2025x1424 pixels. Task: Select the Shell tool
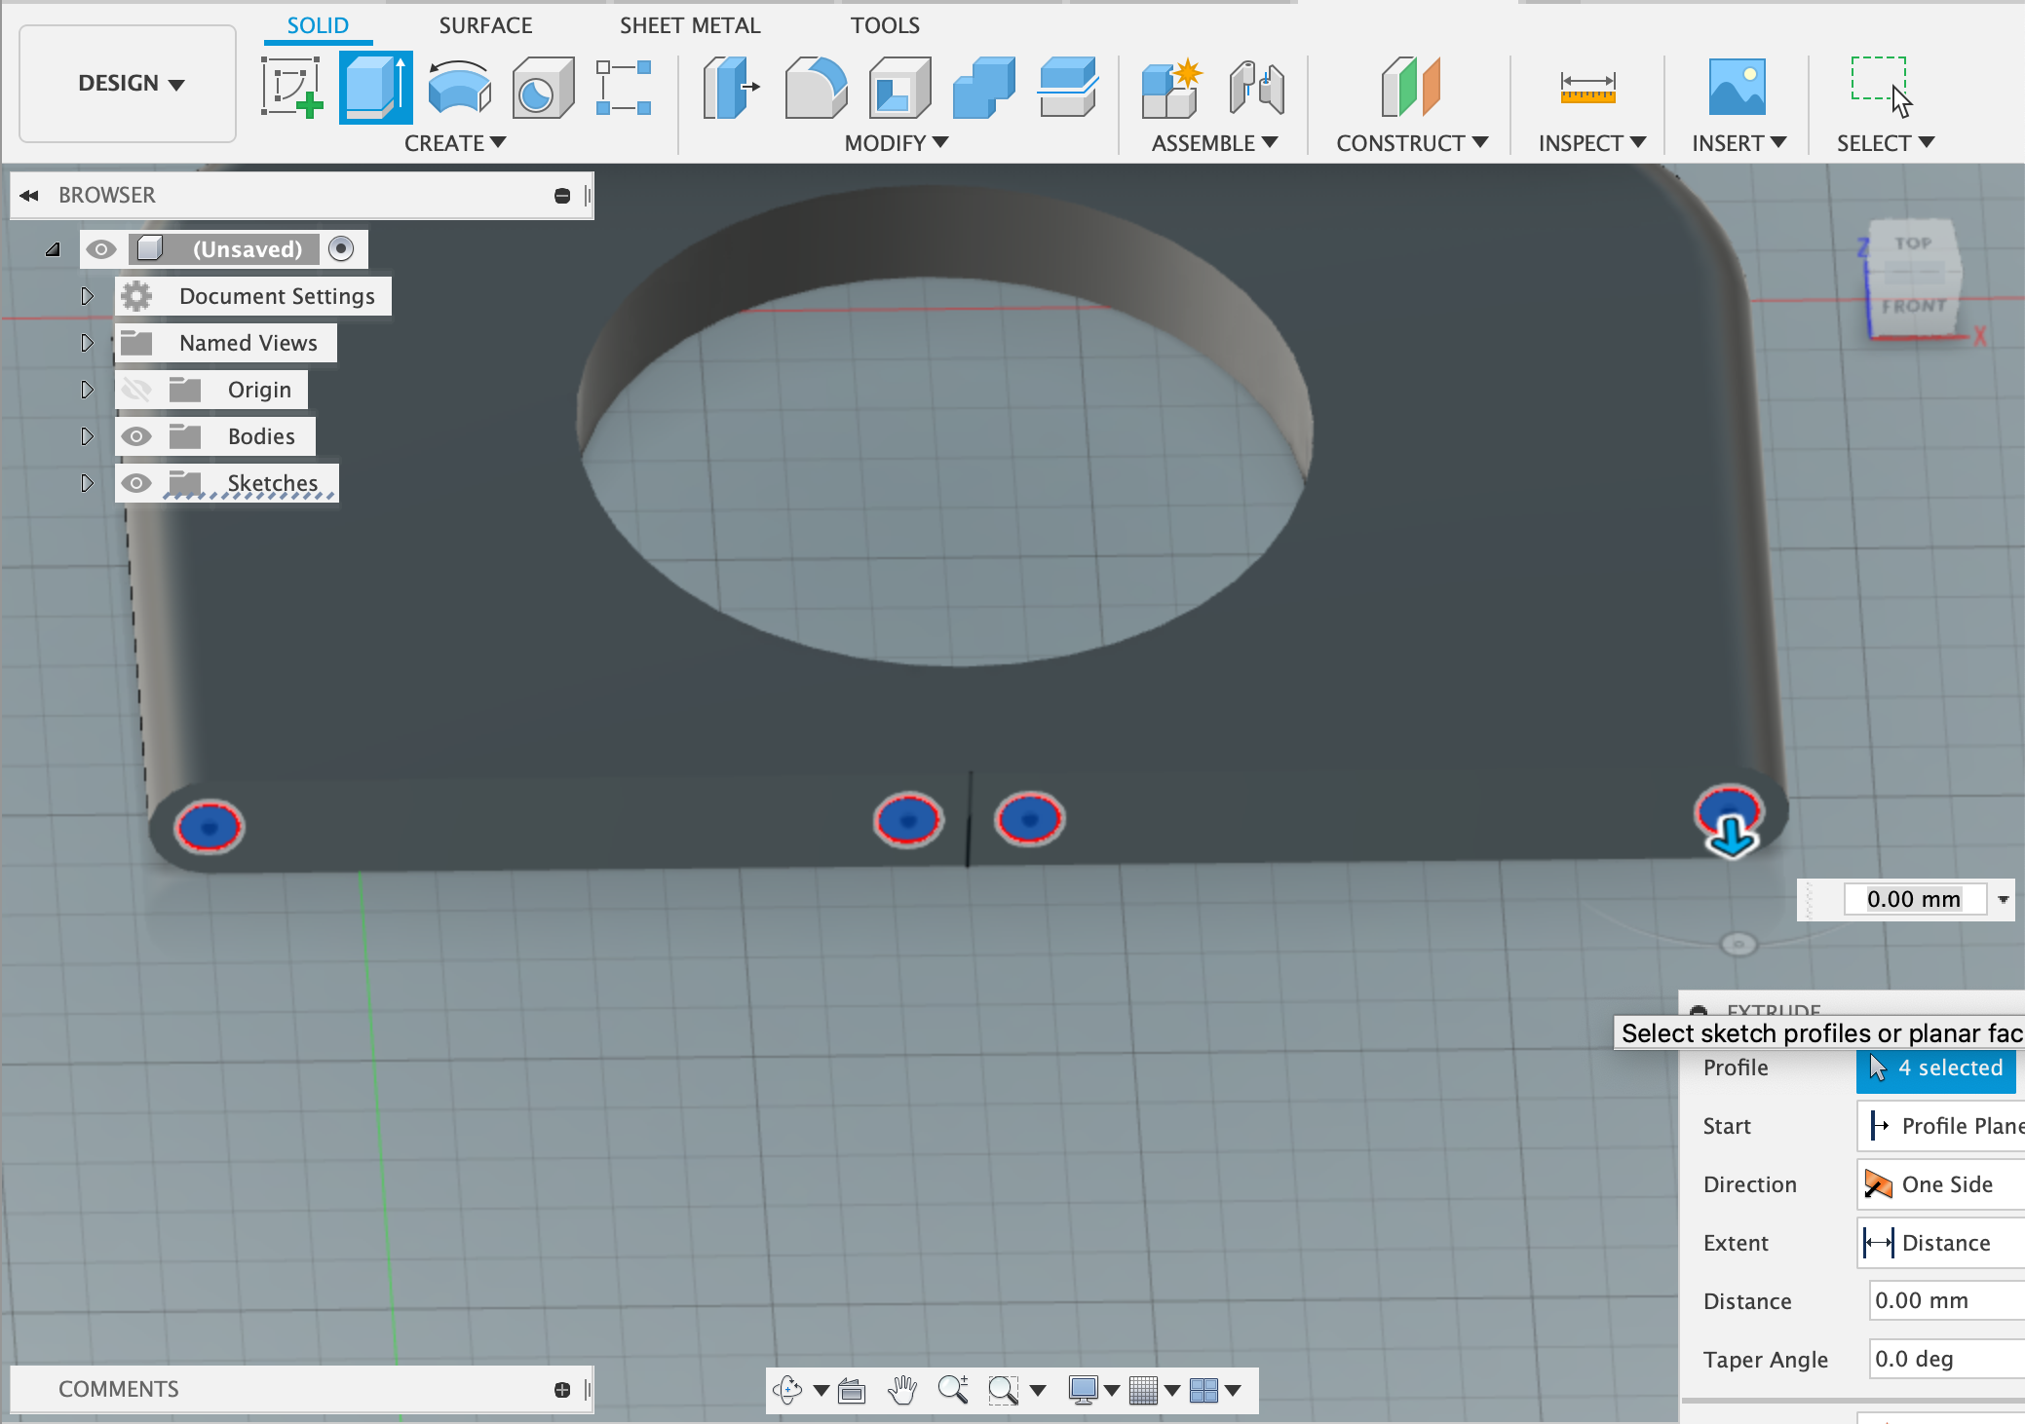coord(898,88)
